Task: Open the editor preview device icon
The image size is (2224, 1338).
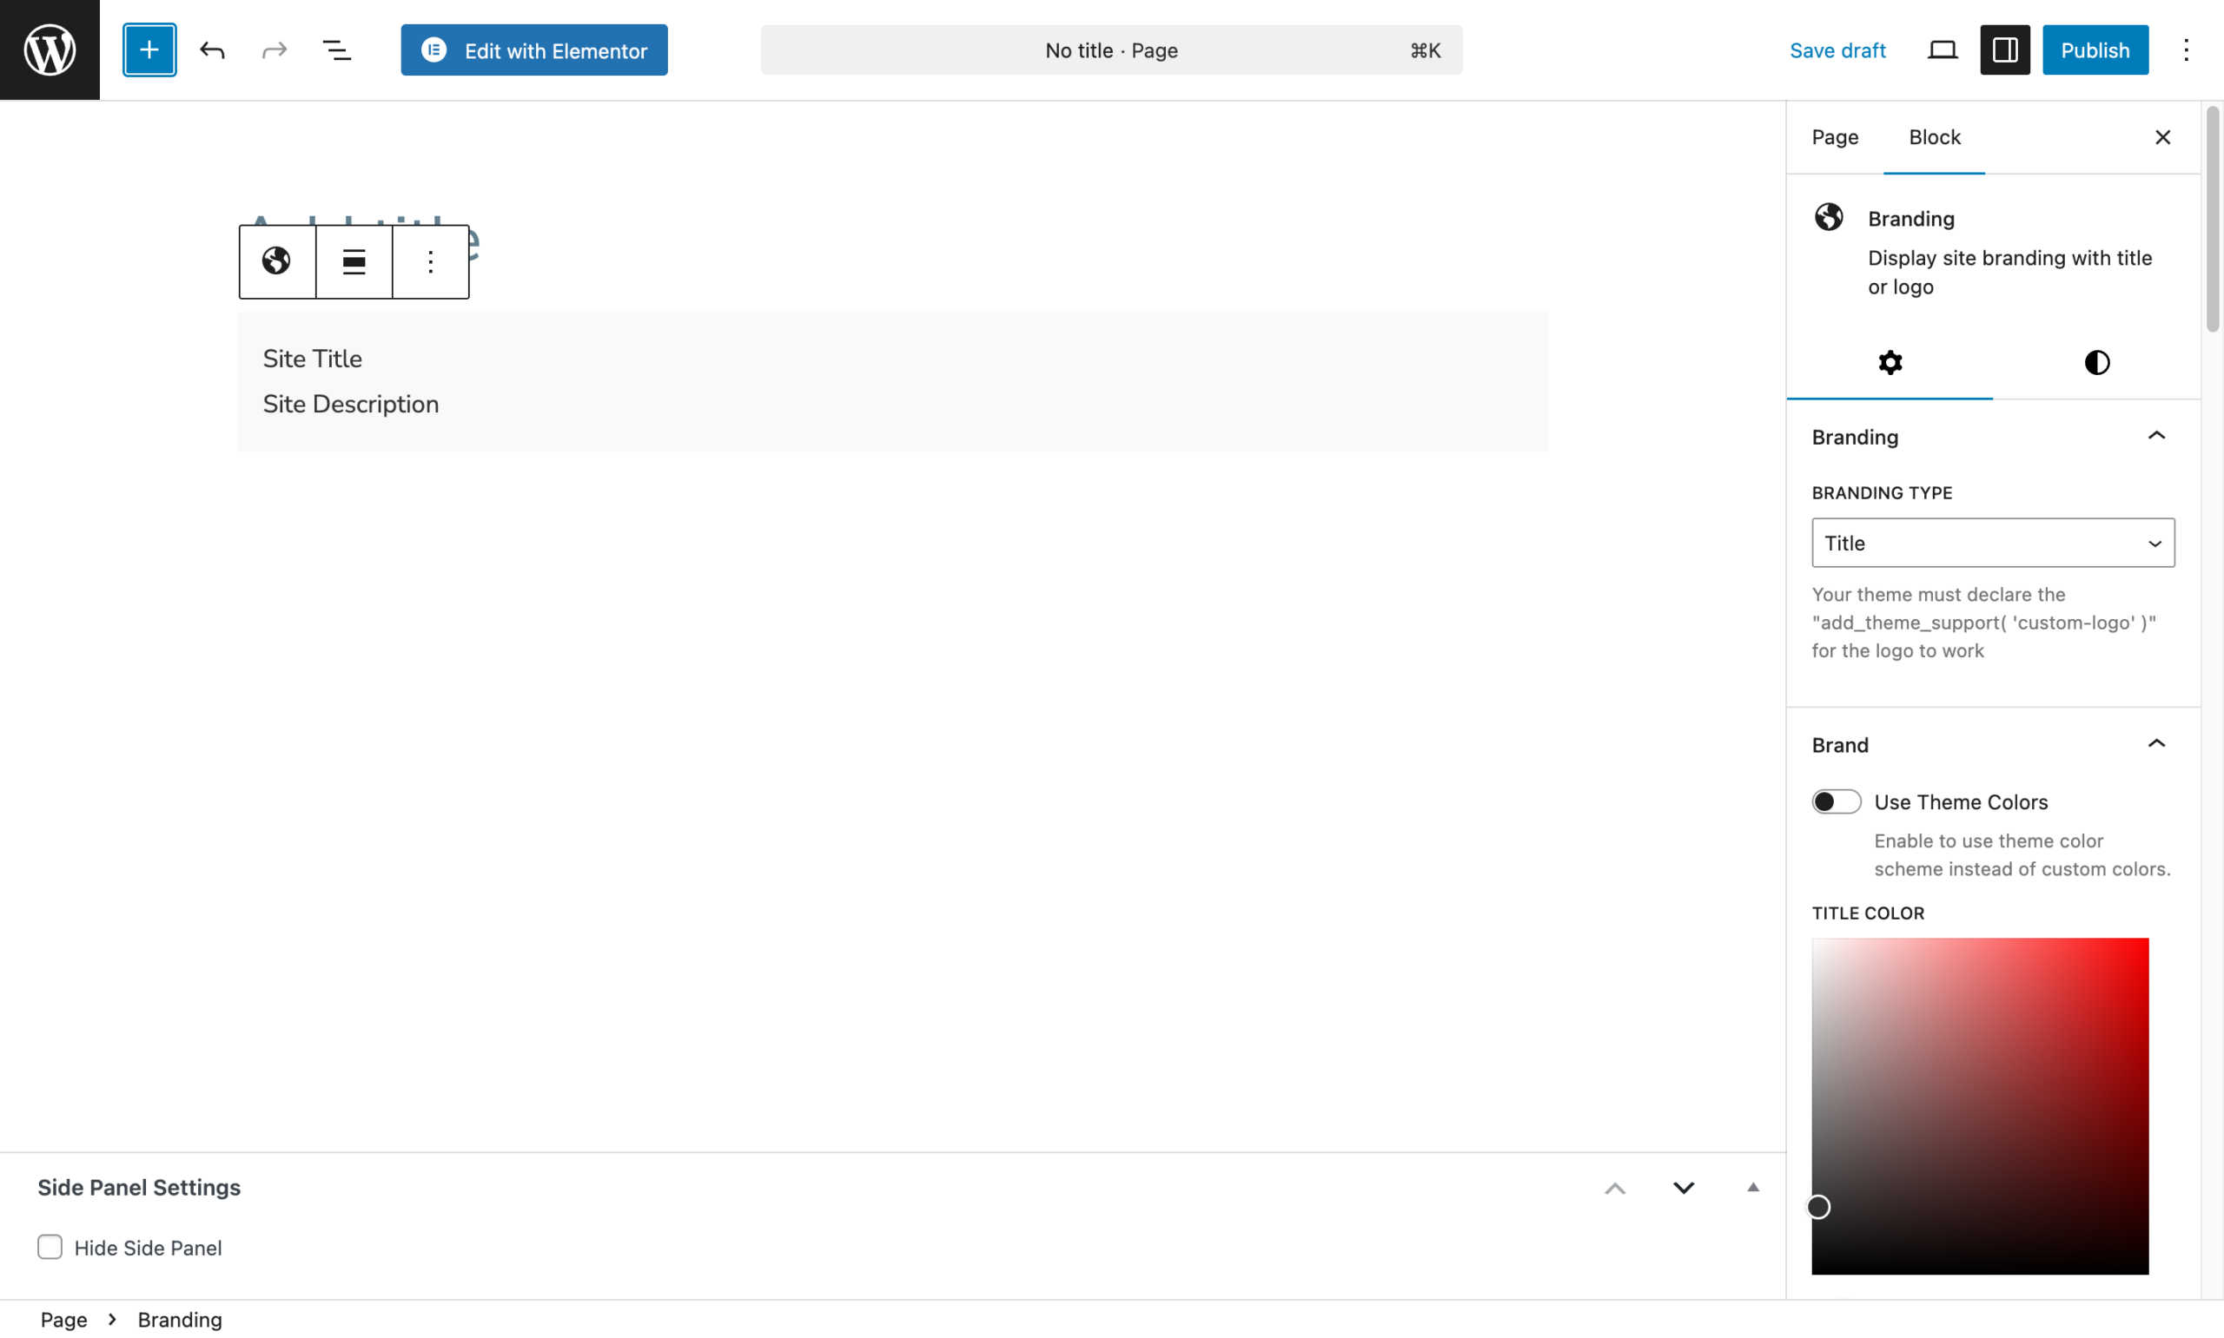Action: pyautogui.click(x=1942, y=49)
